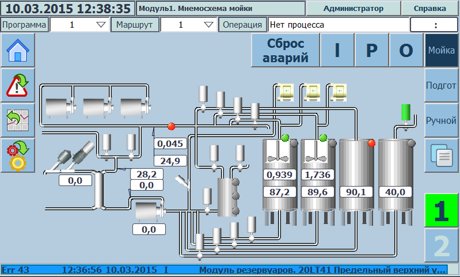Open the alarm warning icon

point(18,85)
